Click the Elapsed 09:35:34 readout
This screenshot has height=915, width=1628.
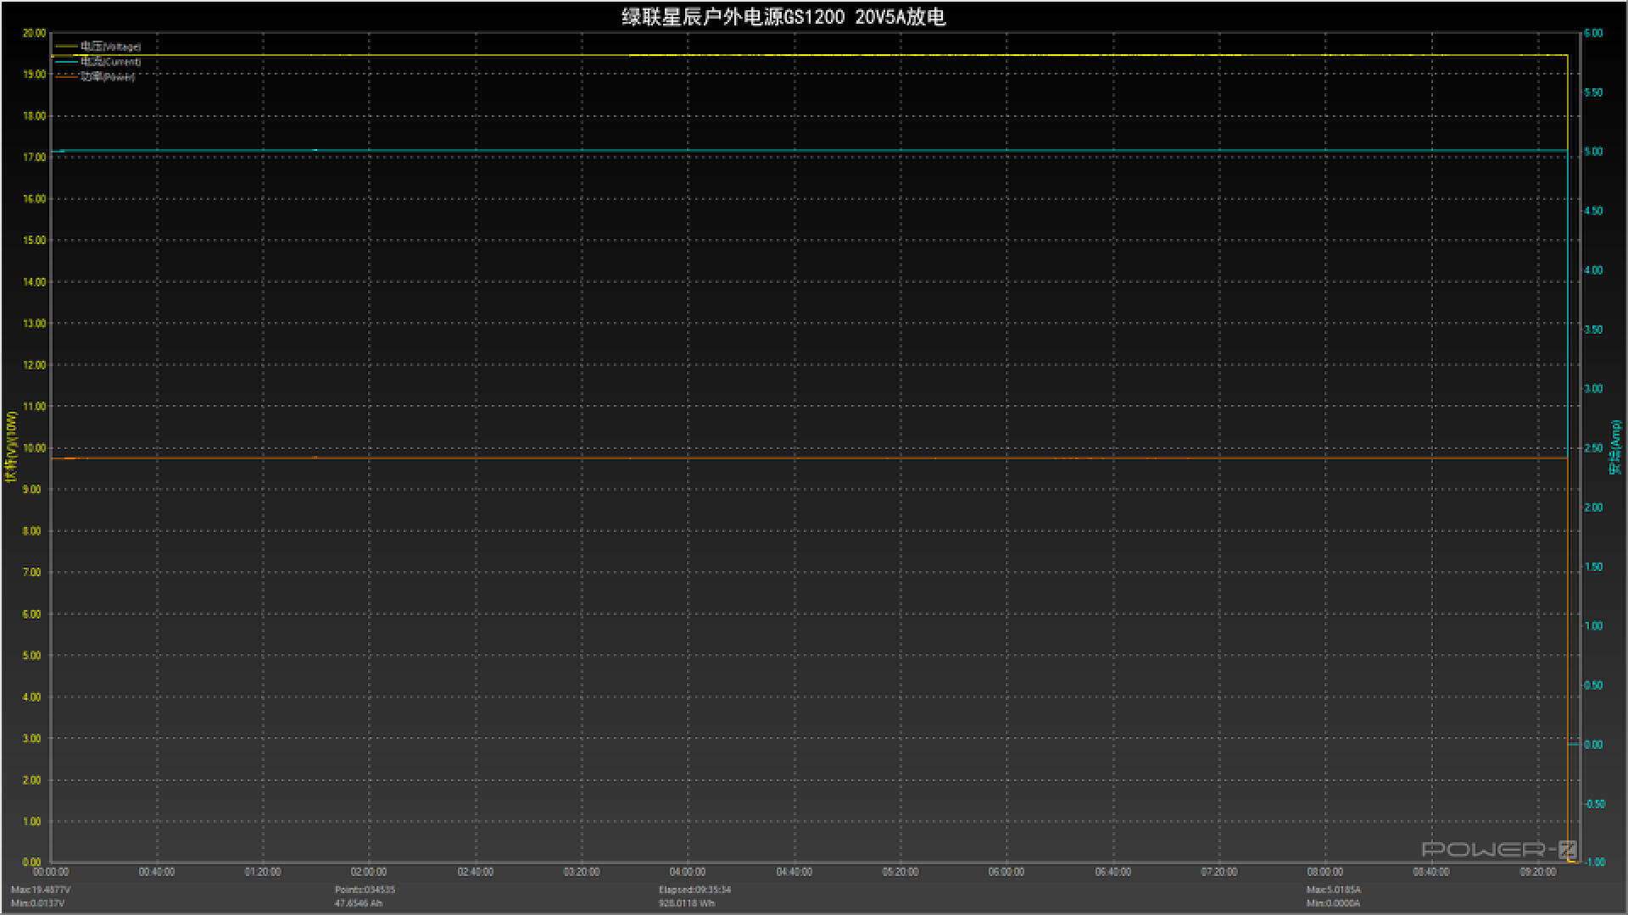pos(694,890)
